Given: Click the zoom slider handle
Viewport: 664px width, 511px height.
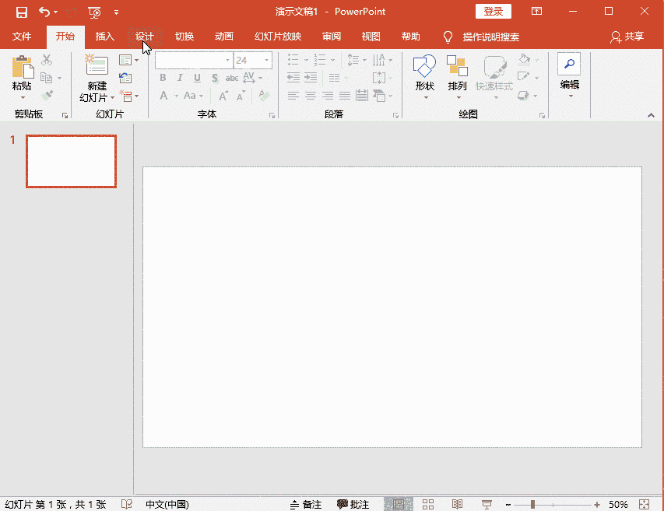Looking at the screenshot, I should 532,504.
